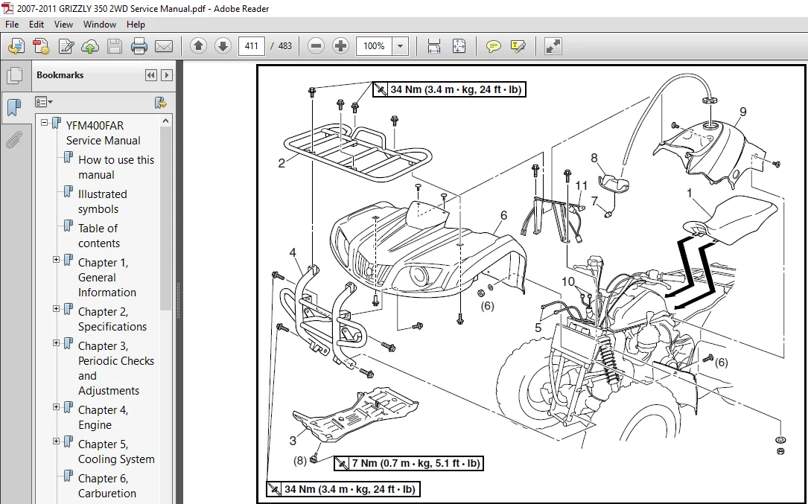The height and width of the screenshot is (504, 808).
Task: Add a sticky note comment
Action: (x=493, y=46)
